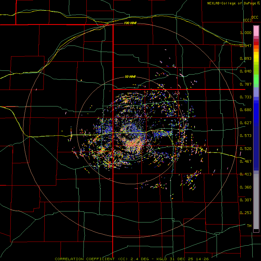
Task: Click the NEXLAB-College of DuPage watermark text
Action: pyautogui.click(x=233, y=3)
